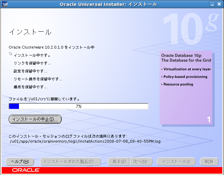The width and height of the screenshot is (224, 175).
Task: Click Virtualization at every layer bullet
Action: tap(186, 69)
